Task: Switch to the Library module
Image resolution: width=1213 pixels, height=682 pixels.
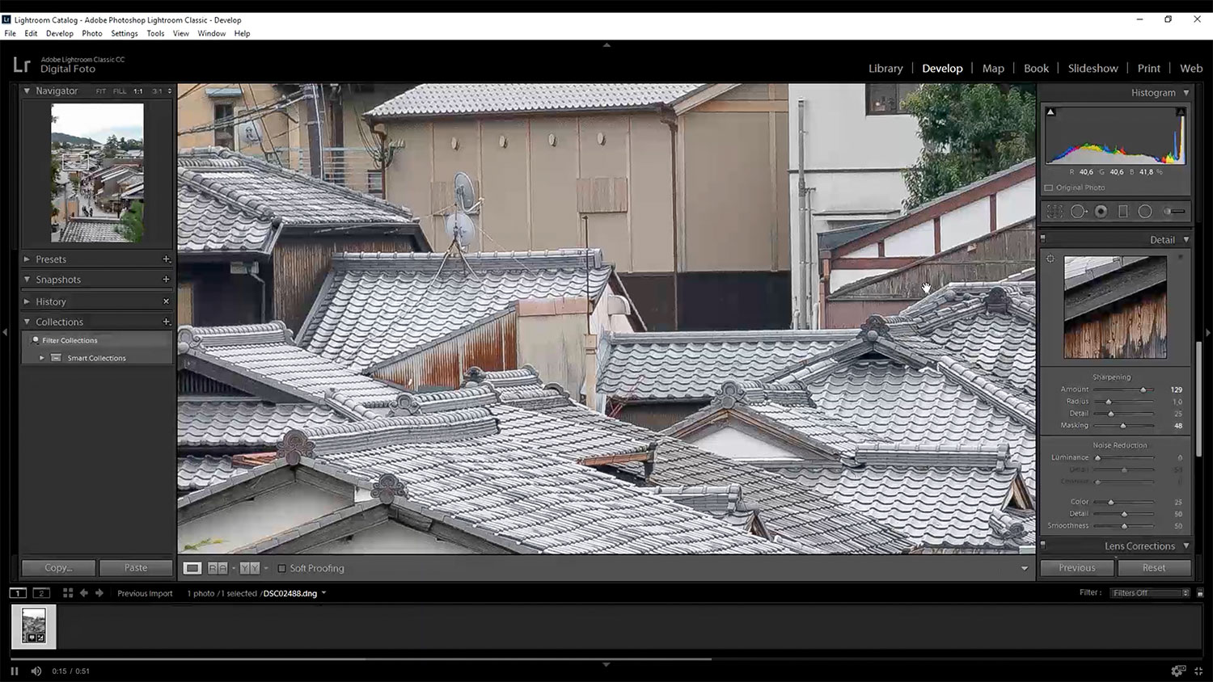Action: 885,69
